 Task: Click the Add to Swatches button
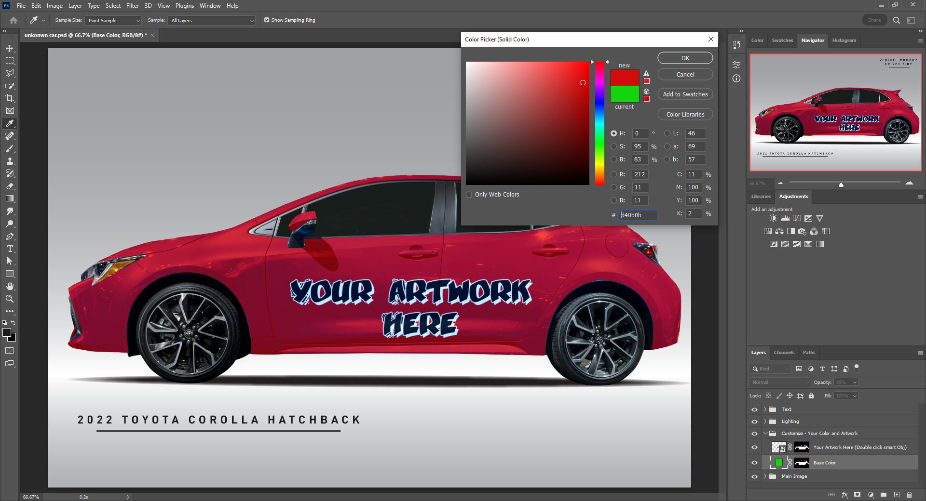pyautogui.click(x=685, y=94)
